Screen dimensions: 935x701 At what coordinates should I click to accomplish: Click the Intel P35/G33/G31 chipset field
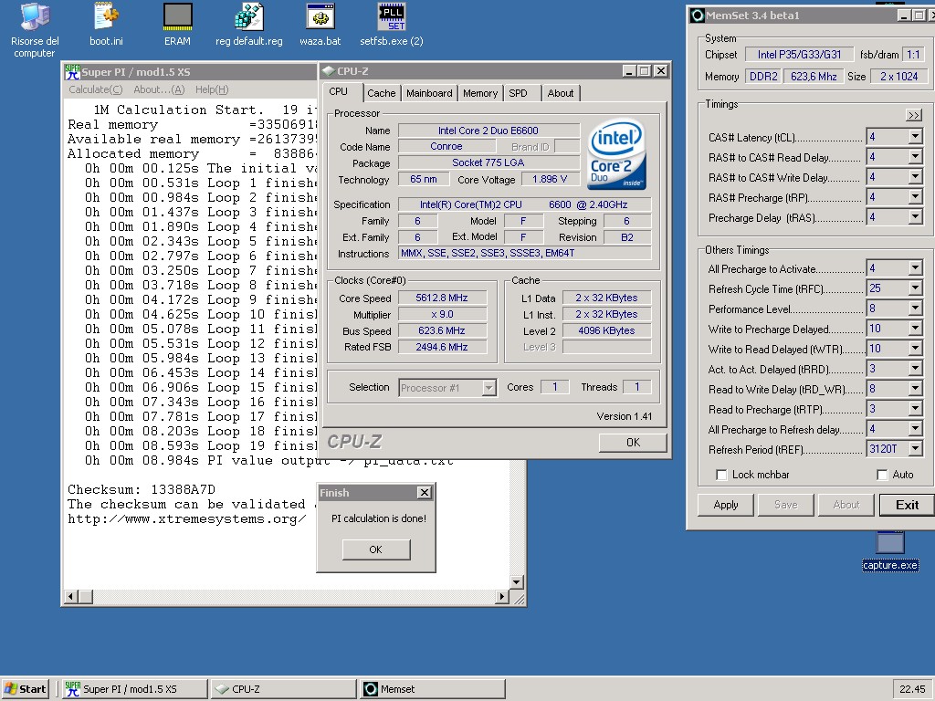[x=799, y=54]
